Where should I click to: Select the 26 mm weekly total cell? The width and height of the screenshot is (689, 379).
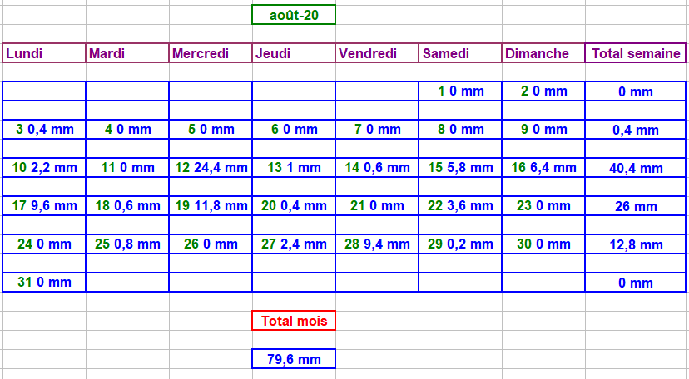[636, 206]
